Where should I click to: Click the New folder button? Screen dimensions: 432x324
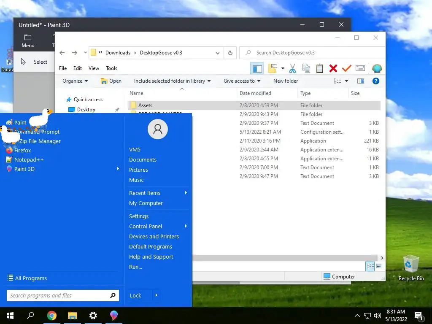tap(286, 81)
